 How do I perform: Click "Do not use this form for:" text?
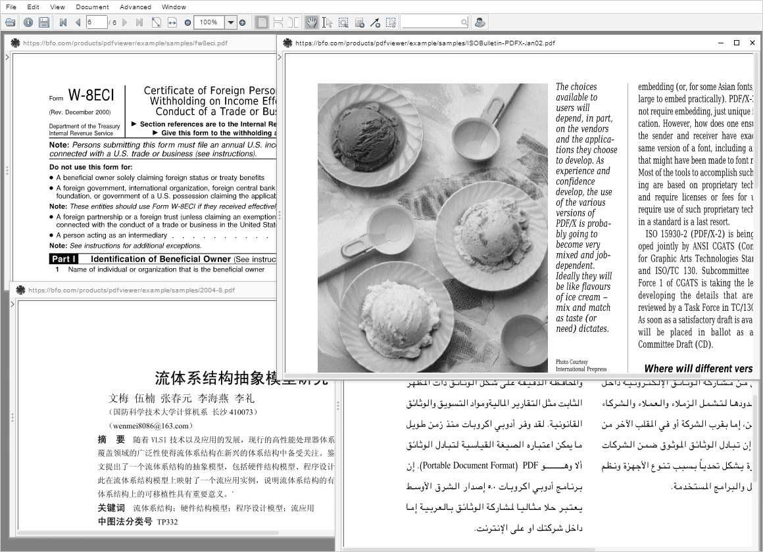tap(91, 167)
